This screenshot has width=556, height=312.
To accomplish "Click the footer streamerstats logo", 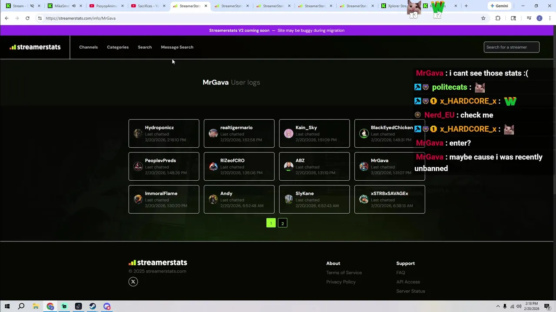I will (x=158, y=263).
